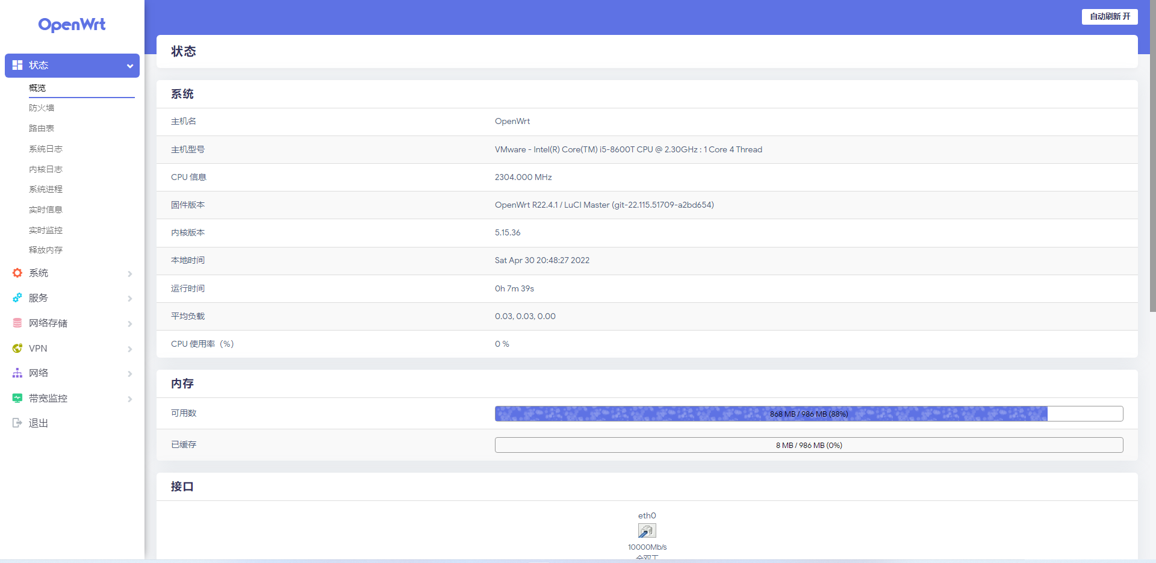Click the 内核版本 row label
Viewport: 1156px width, 563px height.
coord(188,233)
